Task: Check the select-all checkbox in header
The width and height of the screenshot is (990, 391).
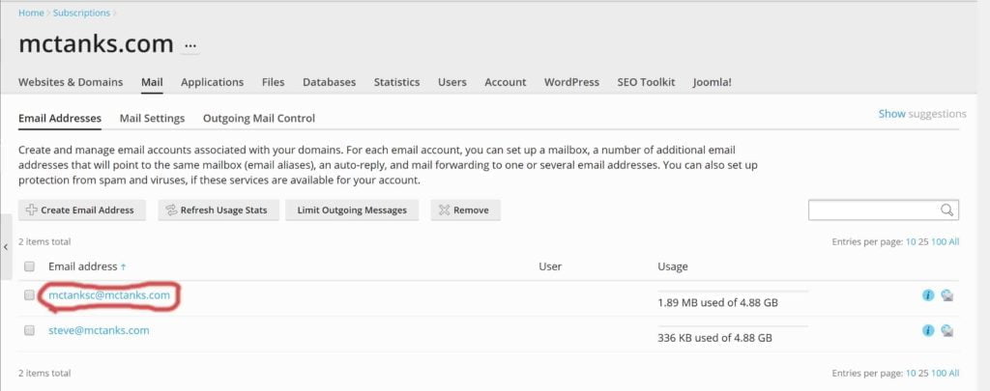Action: tap(29, 266)
